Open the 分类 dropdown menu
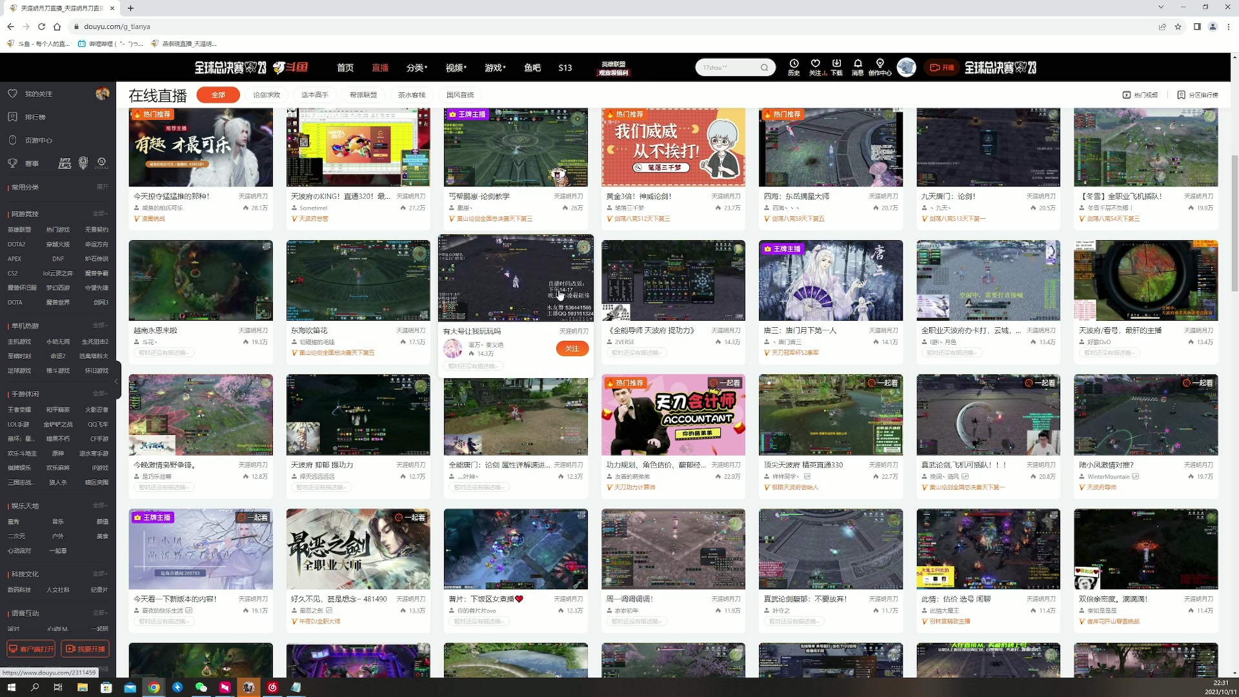The image size is (1239, 697). (416, 67)
